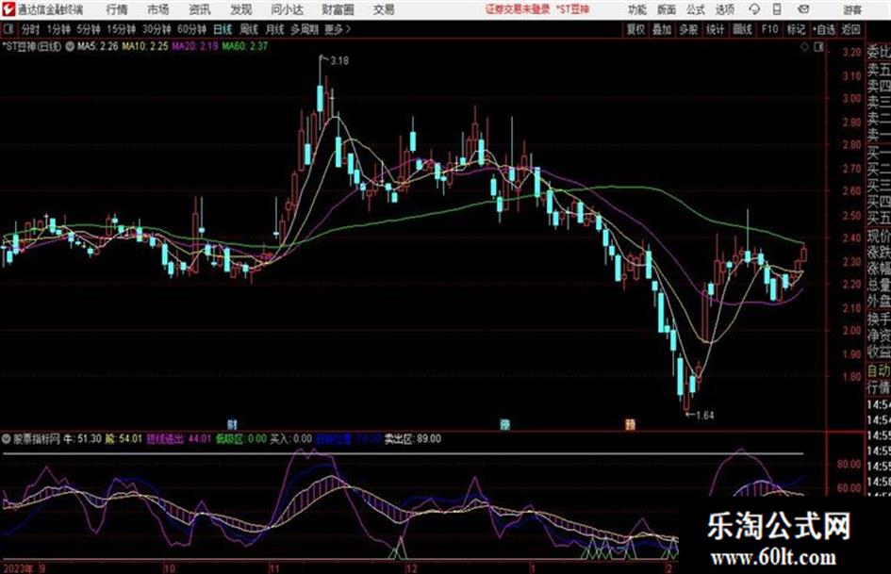
Task: Click the customer service headset icon
Action: tap(754, 9)
